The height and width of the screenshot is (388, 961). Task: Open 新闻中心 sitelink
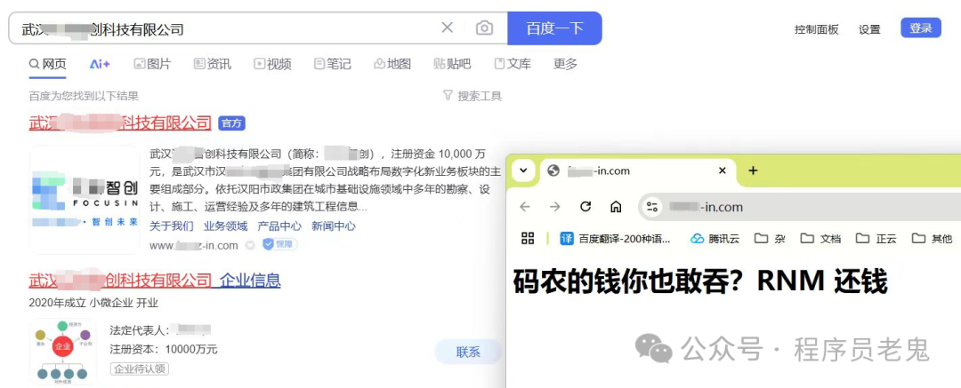334,226
